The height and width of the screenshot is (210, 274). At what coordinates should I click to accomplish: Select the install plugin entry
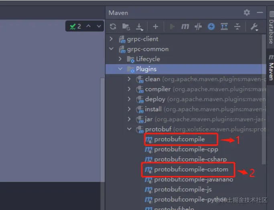pyautogui.click(x=186, y=109)
